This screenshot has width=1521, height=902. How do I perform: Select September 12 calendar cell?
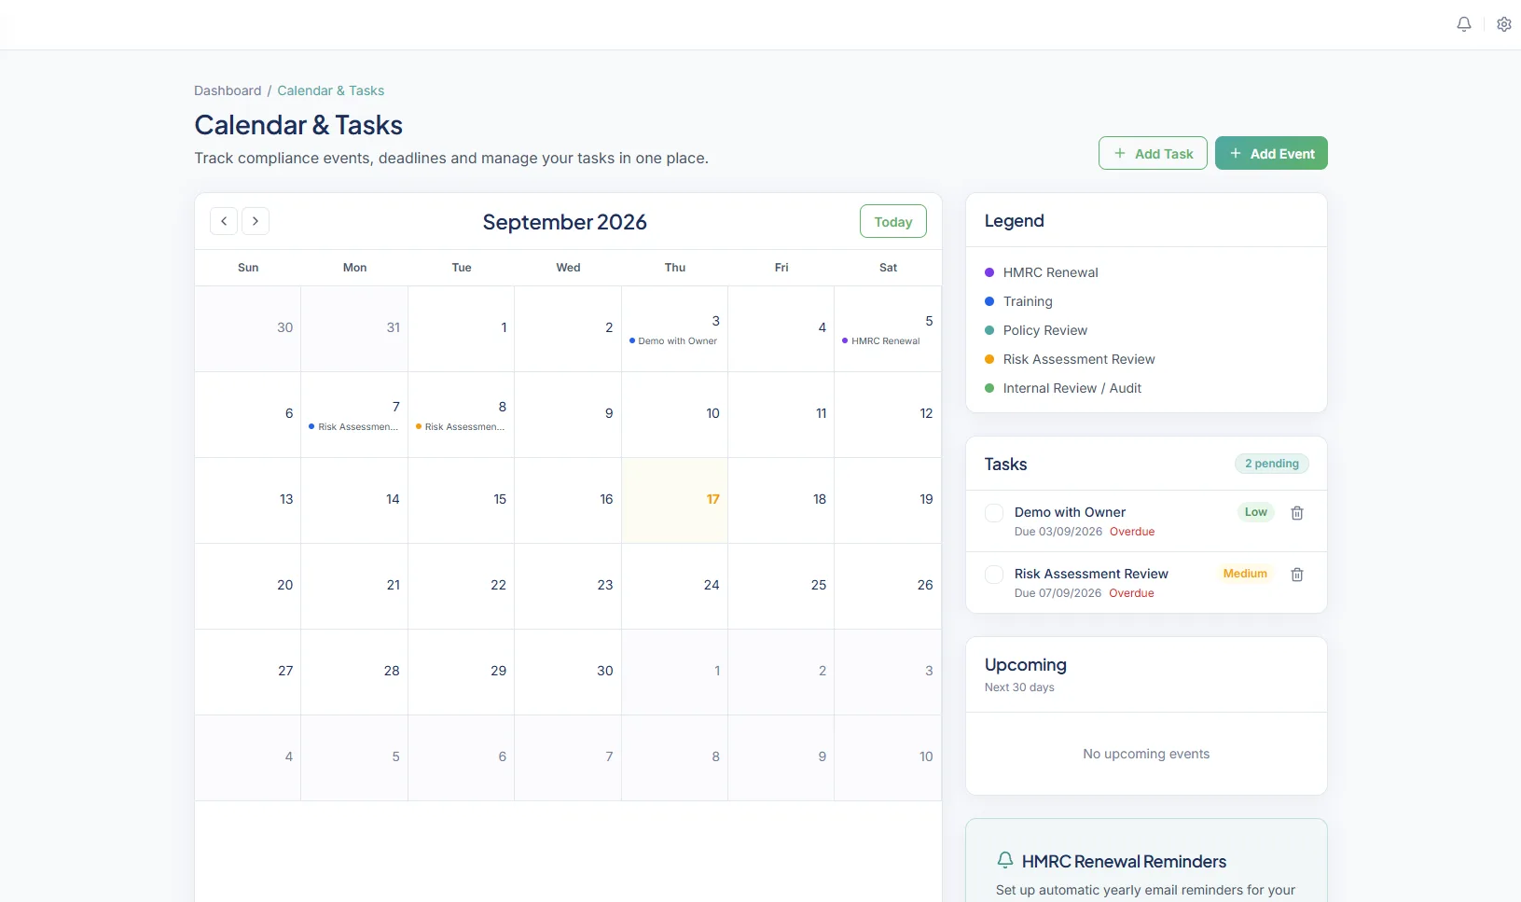[x=888, y=414]
